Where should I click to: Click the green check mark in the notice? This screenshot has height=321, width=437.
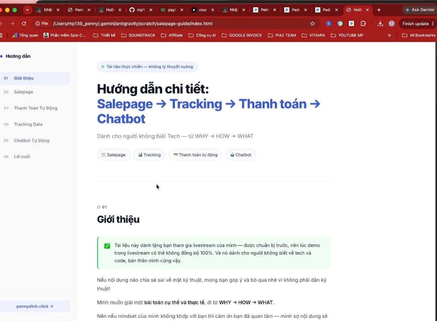click(x=107, y=246)
